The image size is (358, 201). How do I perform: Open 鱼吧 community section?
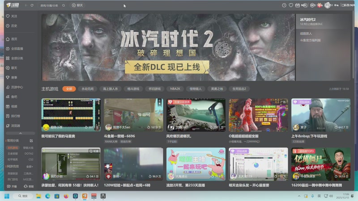(x=12, y=96)
